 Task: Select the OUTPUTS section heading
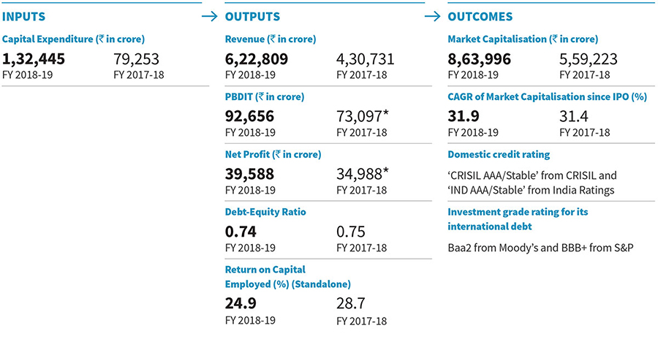(x=252, y=17)
